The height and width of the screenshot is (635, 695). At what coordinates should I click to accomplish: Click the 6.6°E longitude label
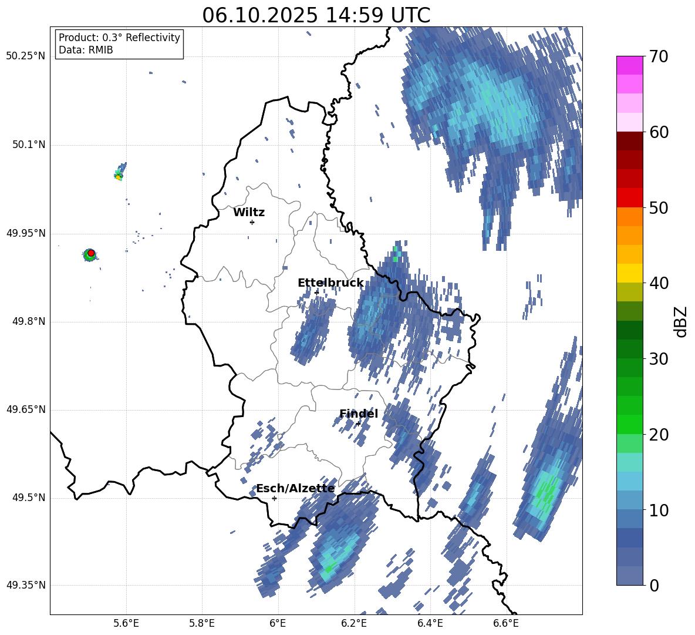coord(506,623)
